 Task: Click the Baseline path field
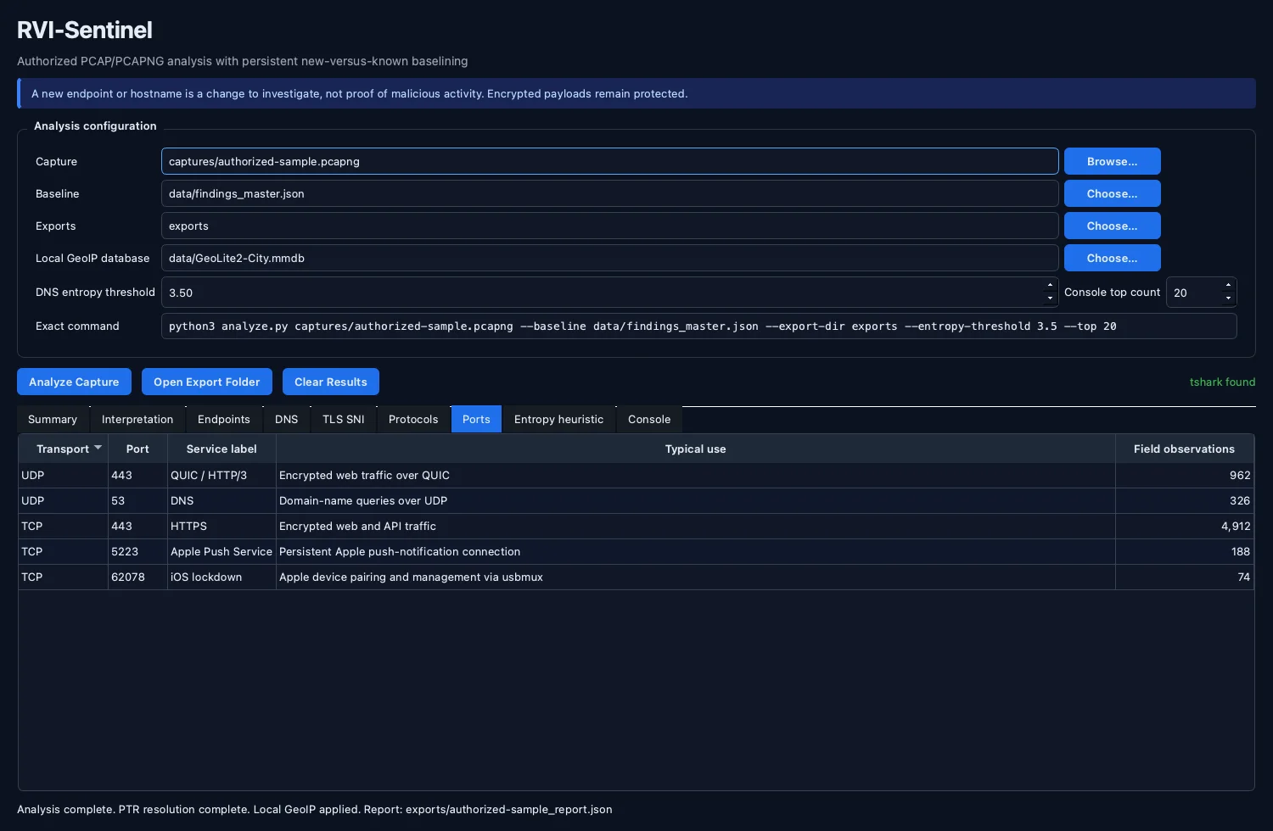click(x=609, y=193)
